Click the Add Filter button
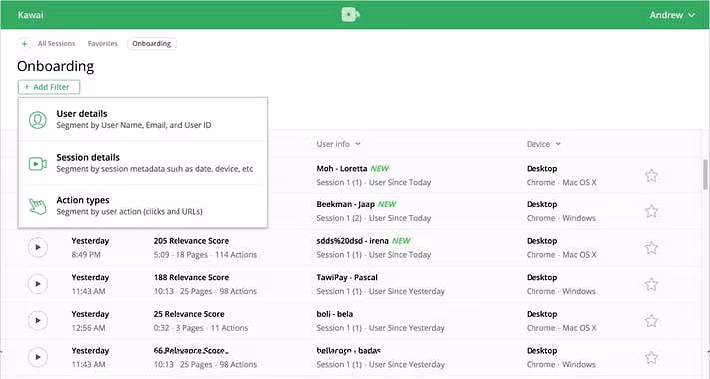The width and height of the screenshot is (710, 379). [x=49, y=87]
